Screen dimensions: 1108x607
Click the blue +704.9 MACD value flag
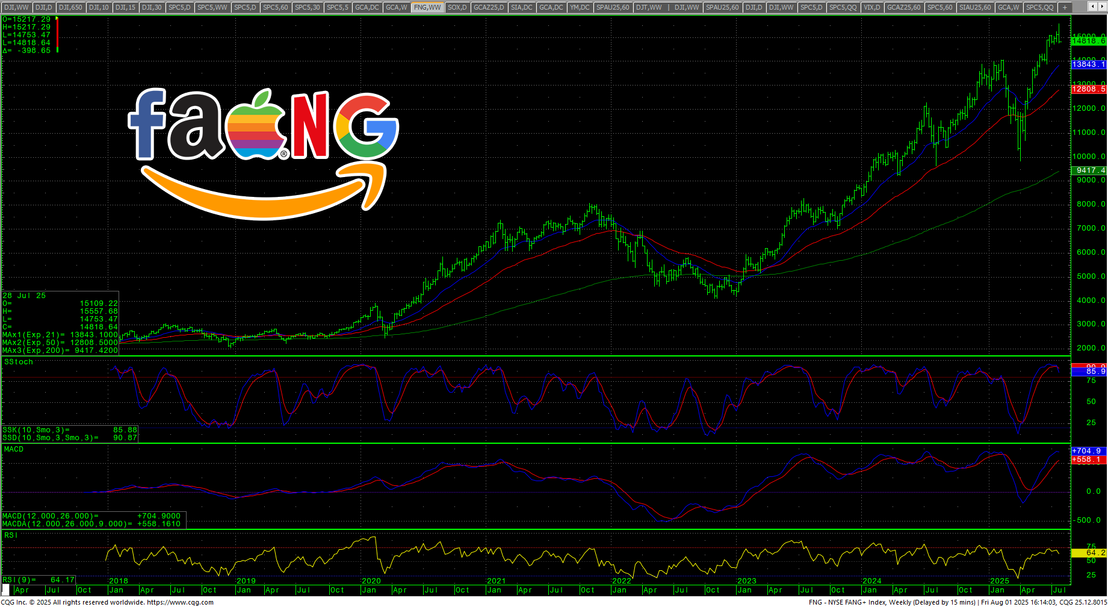click(1089, 451)
